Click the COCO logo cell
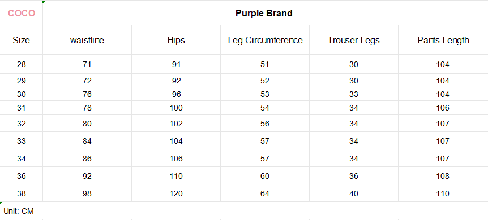 21,13
